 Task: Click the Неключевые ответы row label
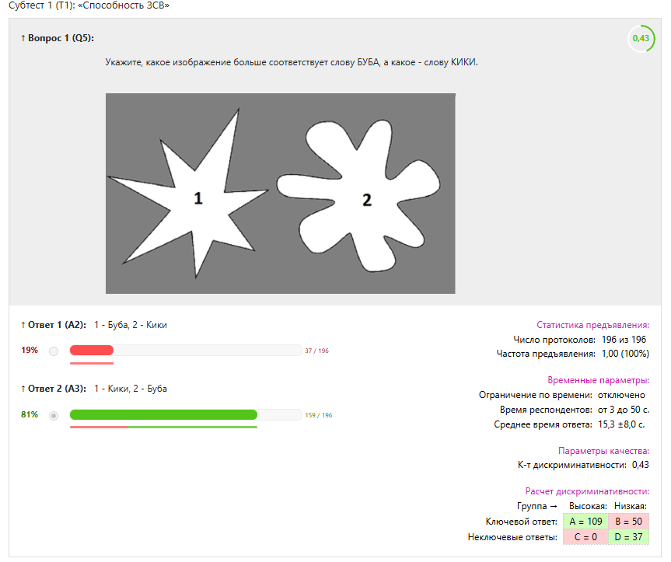(x=512, y=537)
